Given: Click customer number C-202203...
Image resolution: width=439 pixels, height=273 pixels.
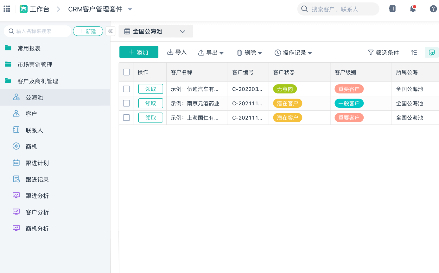Looking at the screenshot, I should tap(247, 89).
